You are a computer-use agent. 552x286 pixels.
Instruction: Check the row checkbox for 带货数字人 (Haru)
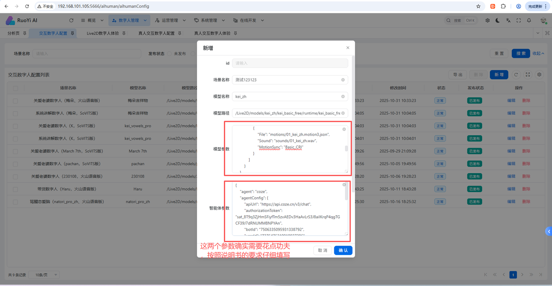[x=16, y=189]
